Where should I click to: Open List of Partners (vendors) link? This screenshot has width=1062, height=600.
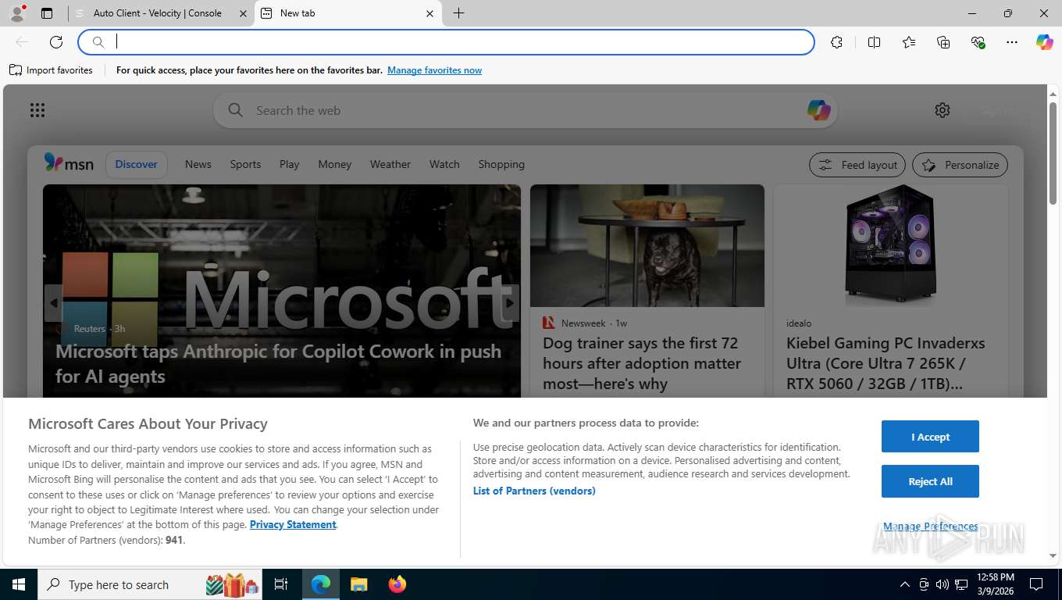click(534, 491)
